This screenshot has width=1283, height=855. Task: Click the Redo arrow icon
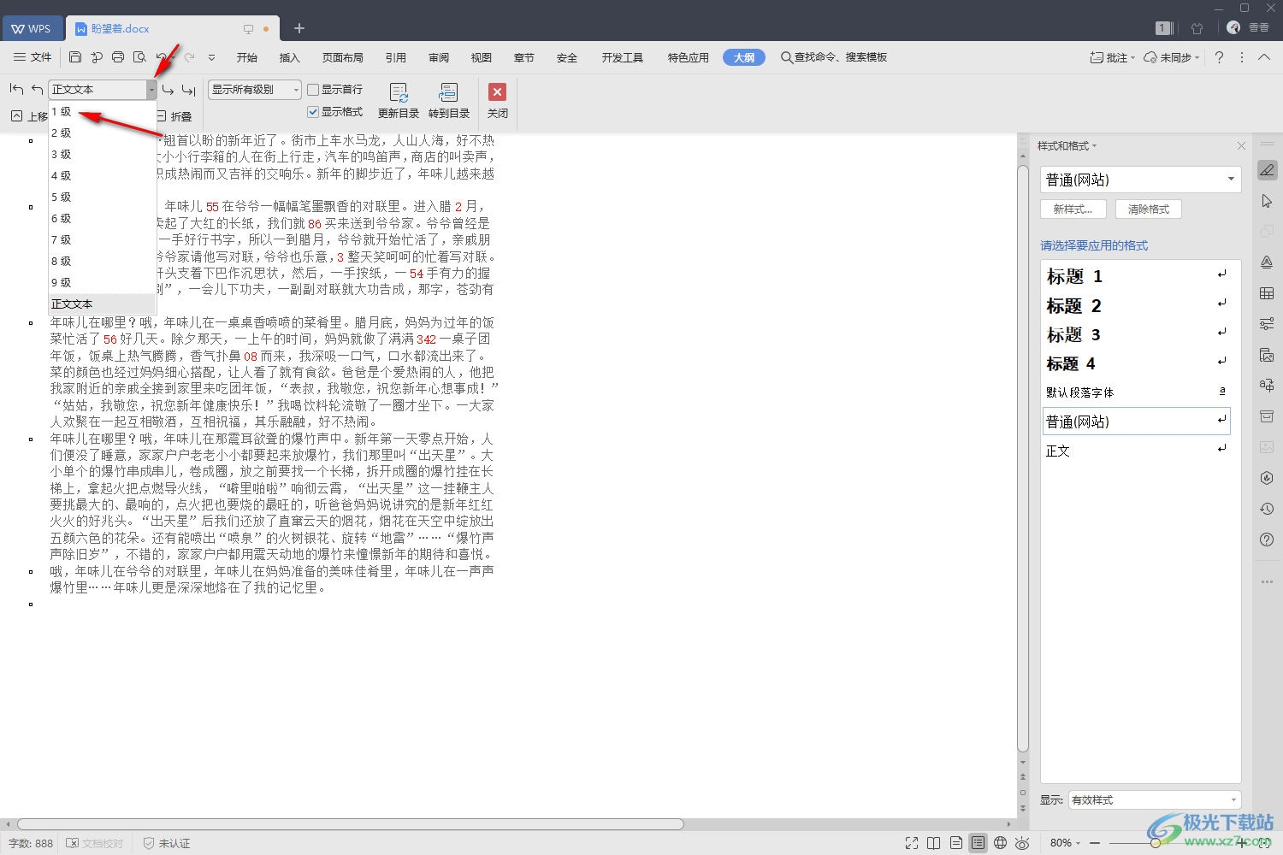pyautogui.click(x=190, y=57)
